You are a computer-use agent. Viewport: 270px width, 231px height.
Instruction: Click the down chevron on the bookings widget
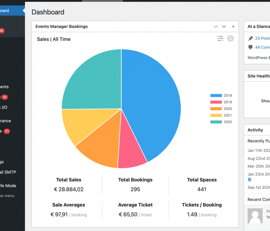[224, 27]
